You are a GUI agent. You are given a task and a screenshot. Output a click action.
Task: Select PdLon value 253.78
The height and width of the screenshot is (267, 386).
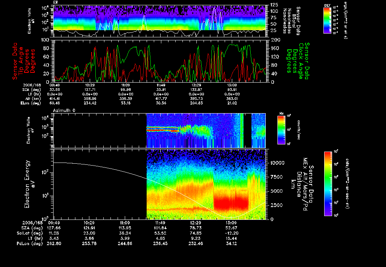(x=89, y=243)
